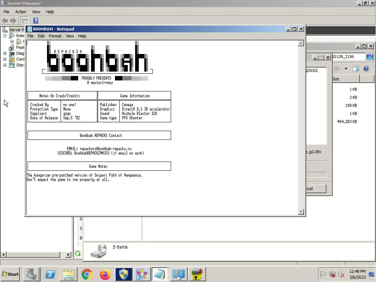The width and height of the screenshot is (376, 282).
Task: Open the Notepad View menu
Action: pyautogui.click(x=70, y=36)
